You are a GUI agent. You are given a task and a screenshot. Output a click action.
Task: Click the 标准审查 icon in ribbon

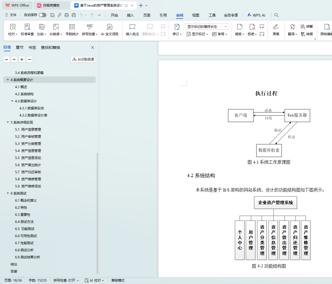click(x=27, y=27)
